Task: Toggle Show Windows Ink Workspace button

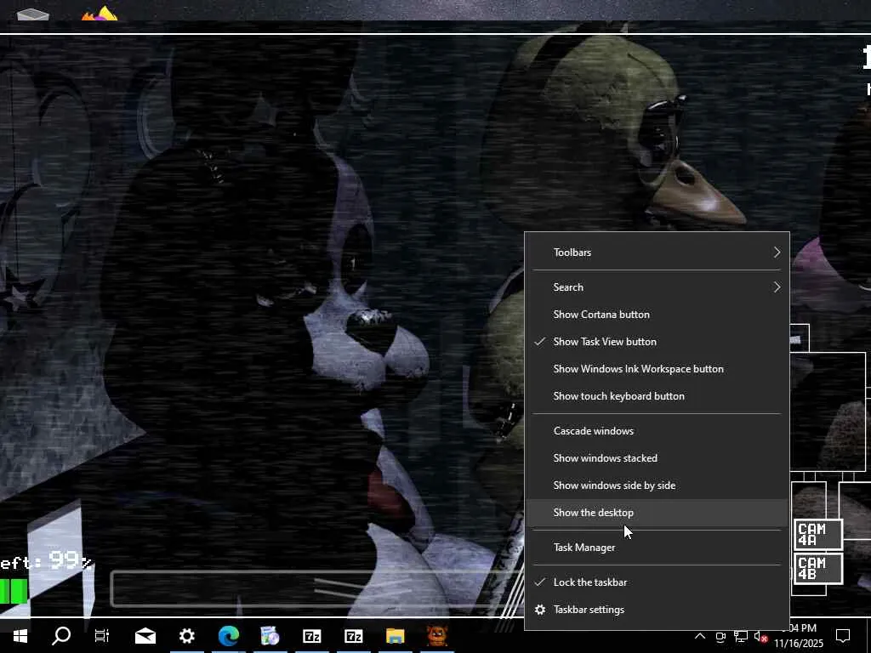Action: [x=657, y=369]
